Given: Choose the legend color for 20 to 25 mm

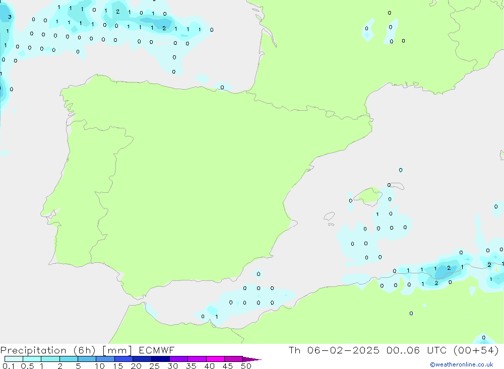Looking at the screenshot, I should (142, 359).
